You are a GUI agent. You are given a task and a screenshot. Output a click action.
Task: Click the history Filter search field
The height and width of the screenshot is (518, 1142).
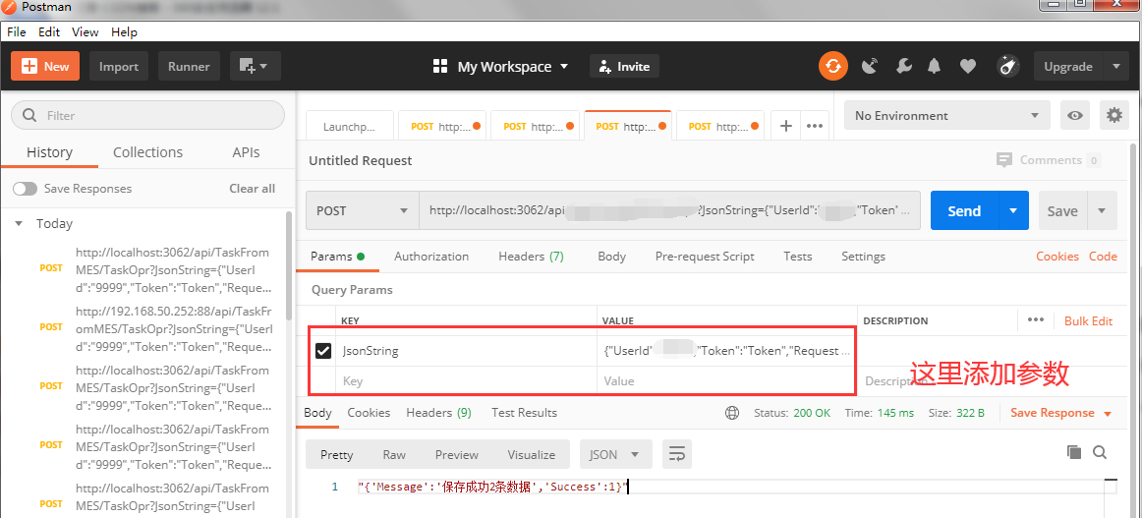(147, 115)
